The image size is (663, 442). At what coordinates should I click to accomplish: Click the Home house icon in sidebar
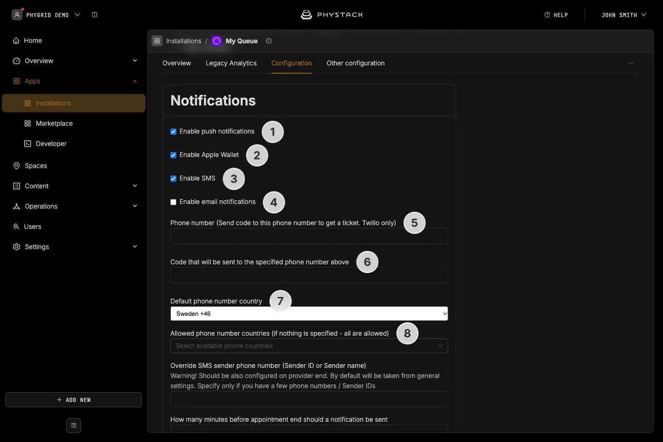click(16, 41)
